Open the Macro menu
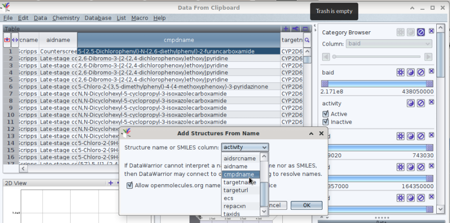 [139, 18]
